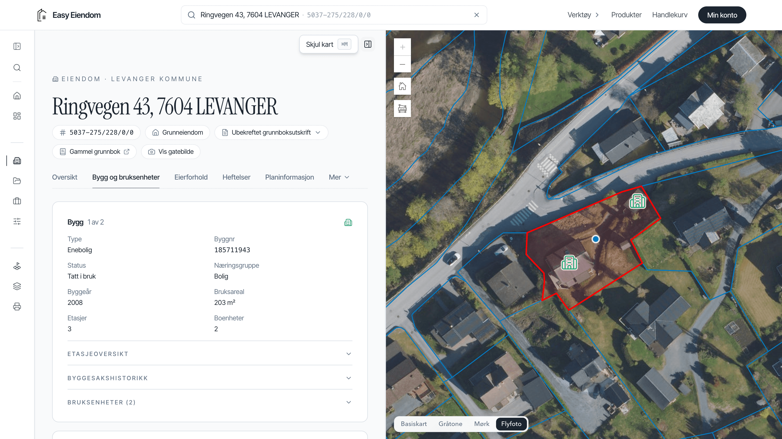
Task: Click the search magnifier icon in search bar
Action: coord(191,15)
